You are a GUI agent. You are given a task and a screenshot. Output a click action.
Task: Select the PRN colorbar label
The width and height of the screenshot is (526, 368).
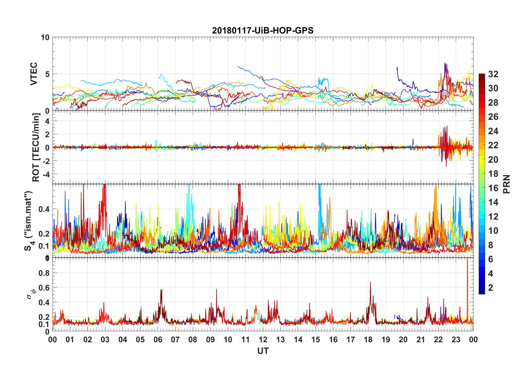pos(507,184)
